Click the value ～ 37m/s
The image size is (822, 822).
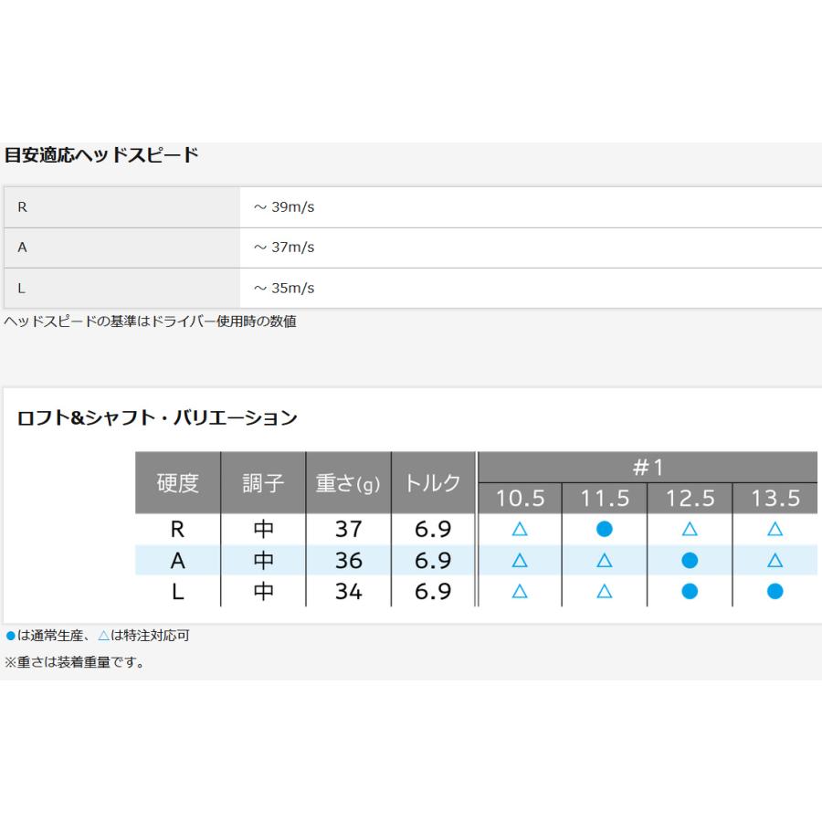tap(284, 248)
